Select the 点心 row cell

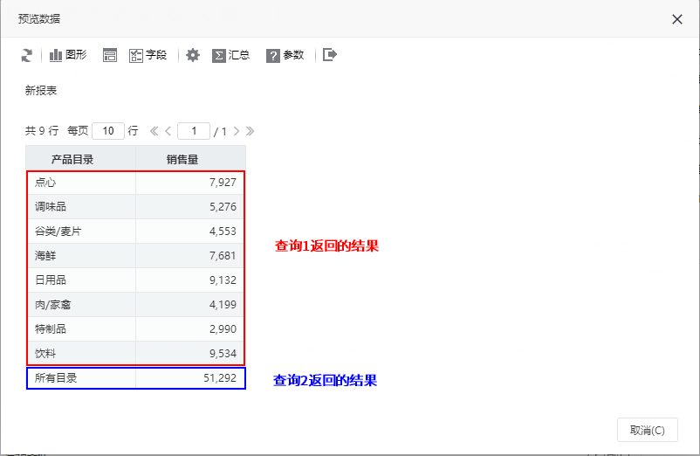81,183
